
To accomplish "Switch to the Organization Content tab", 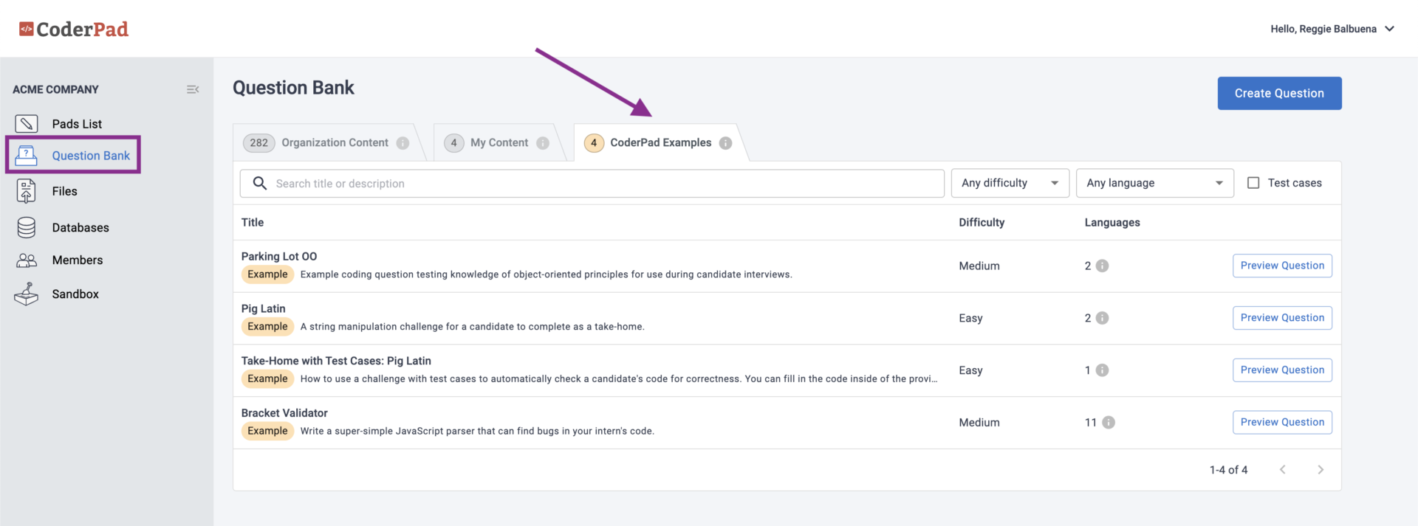I will 334,143.
